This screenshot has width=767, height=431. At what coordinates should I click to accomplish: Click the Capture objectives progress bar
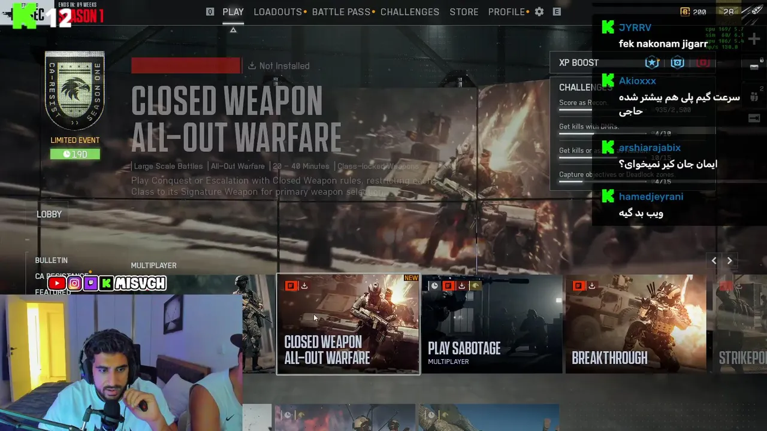[x=602, y=181]
